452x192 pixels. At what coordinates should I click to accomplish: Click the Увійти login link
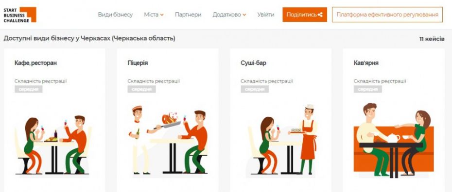[x=266, y=15]
